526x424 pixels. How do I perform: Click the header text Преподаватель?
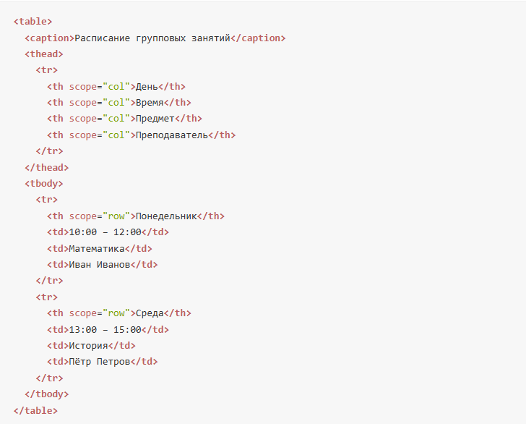(172, 135)
